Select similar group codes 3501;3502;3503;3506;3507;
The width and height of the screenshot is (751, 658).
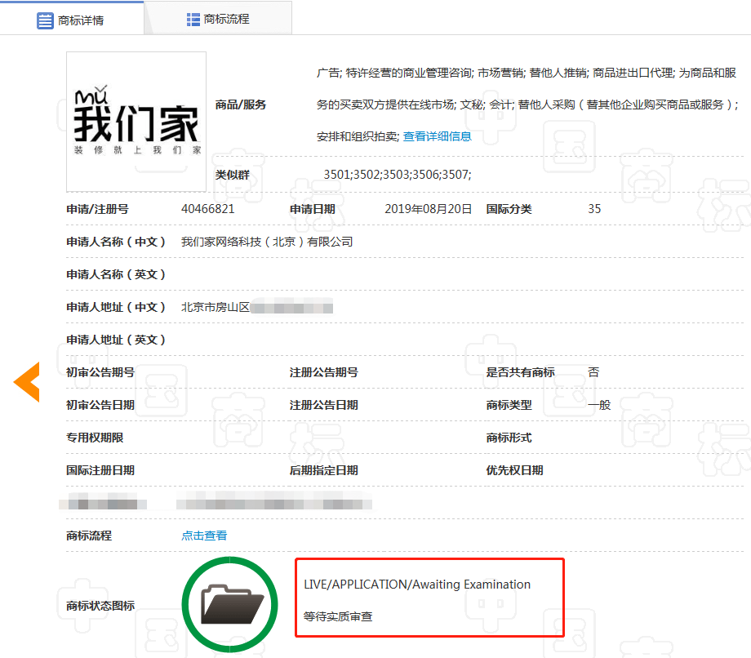pyautogui.click(x=398, y=175)
